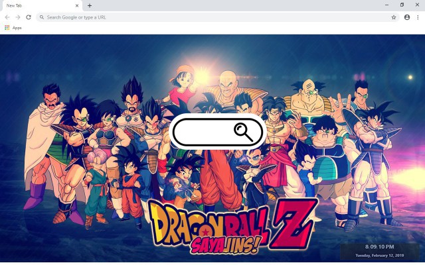Bookmark this page with the star icon

(x=394, y=17)
